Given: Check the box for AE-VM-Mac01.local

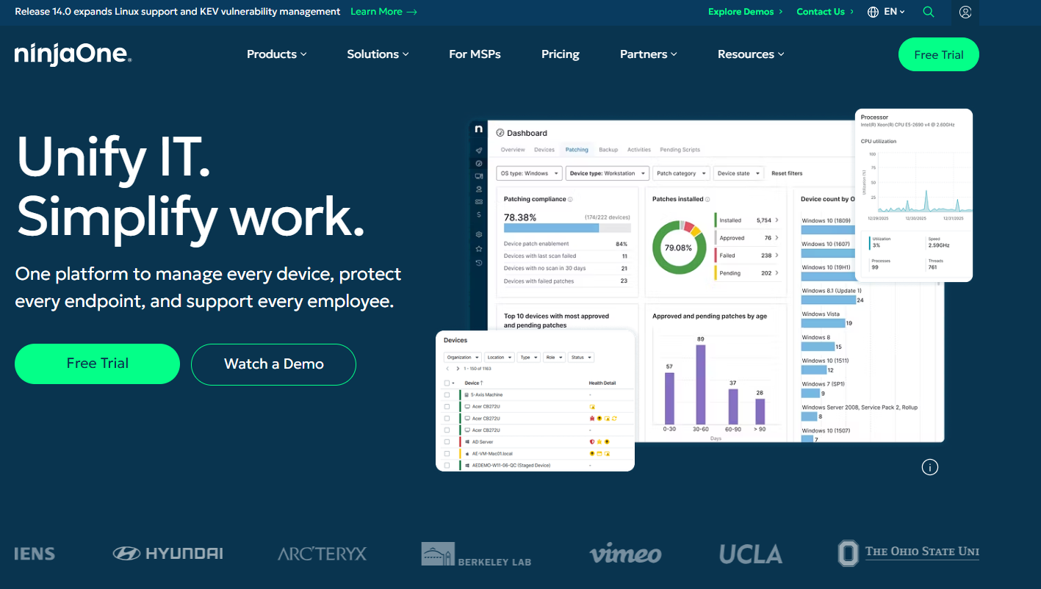Looking at the screenshot, I should [447, 453].
